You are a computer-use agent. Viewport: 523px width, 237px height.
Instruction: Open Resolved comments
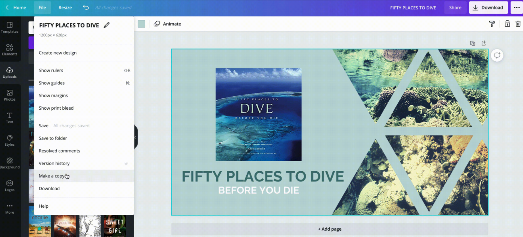tap(84, 151)
